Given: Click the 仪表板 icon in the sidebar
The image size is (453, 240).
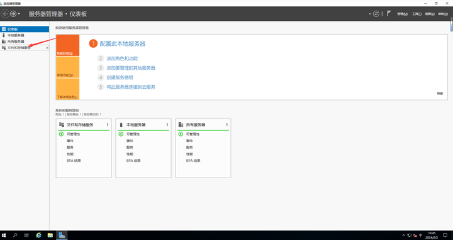Looking at the screenshot, I should [x=4, y=29].
